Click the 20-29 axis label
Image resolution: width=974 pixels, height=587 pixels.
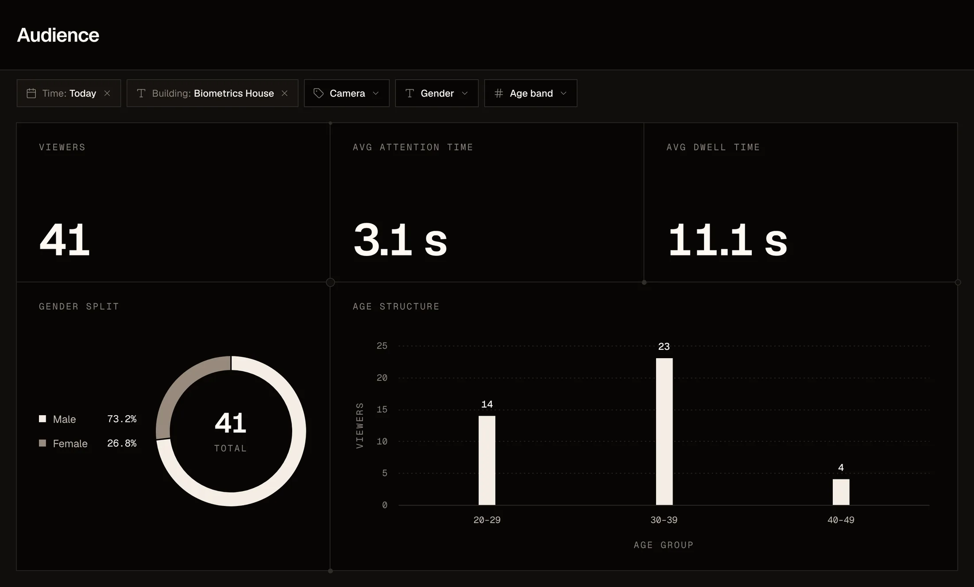487,520
